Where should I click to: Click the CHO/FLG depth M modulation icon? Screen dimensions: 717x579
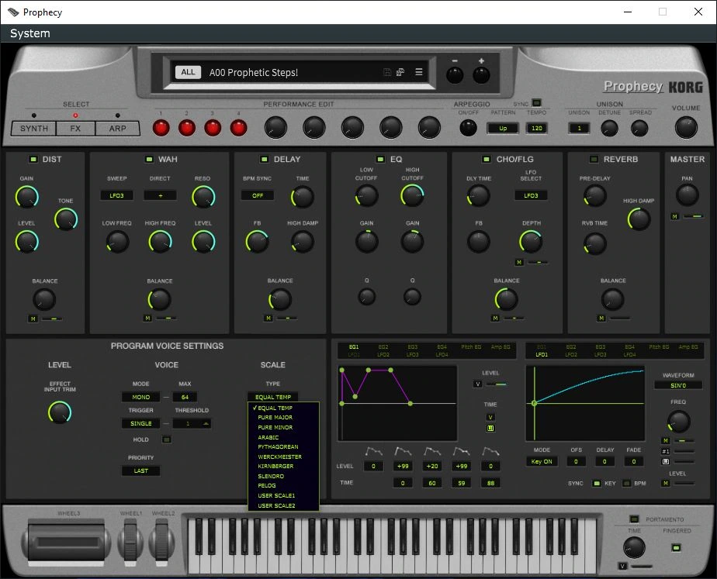point(519,262)
